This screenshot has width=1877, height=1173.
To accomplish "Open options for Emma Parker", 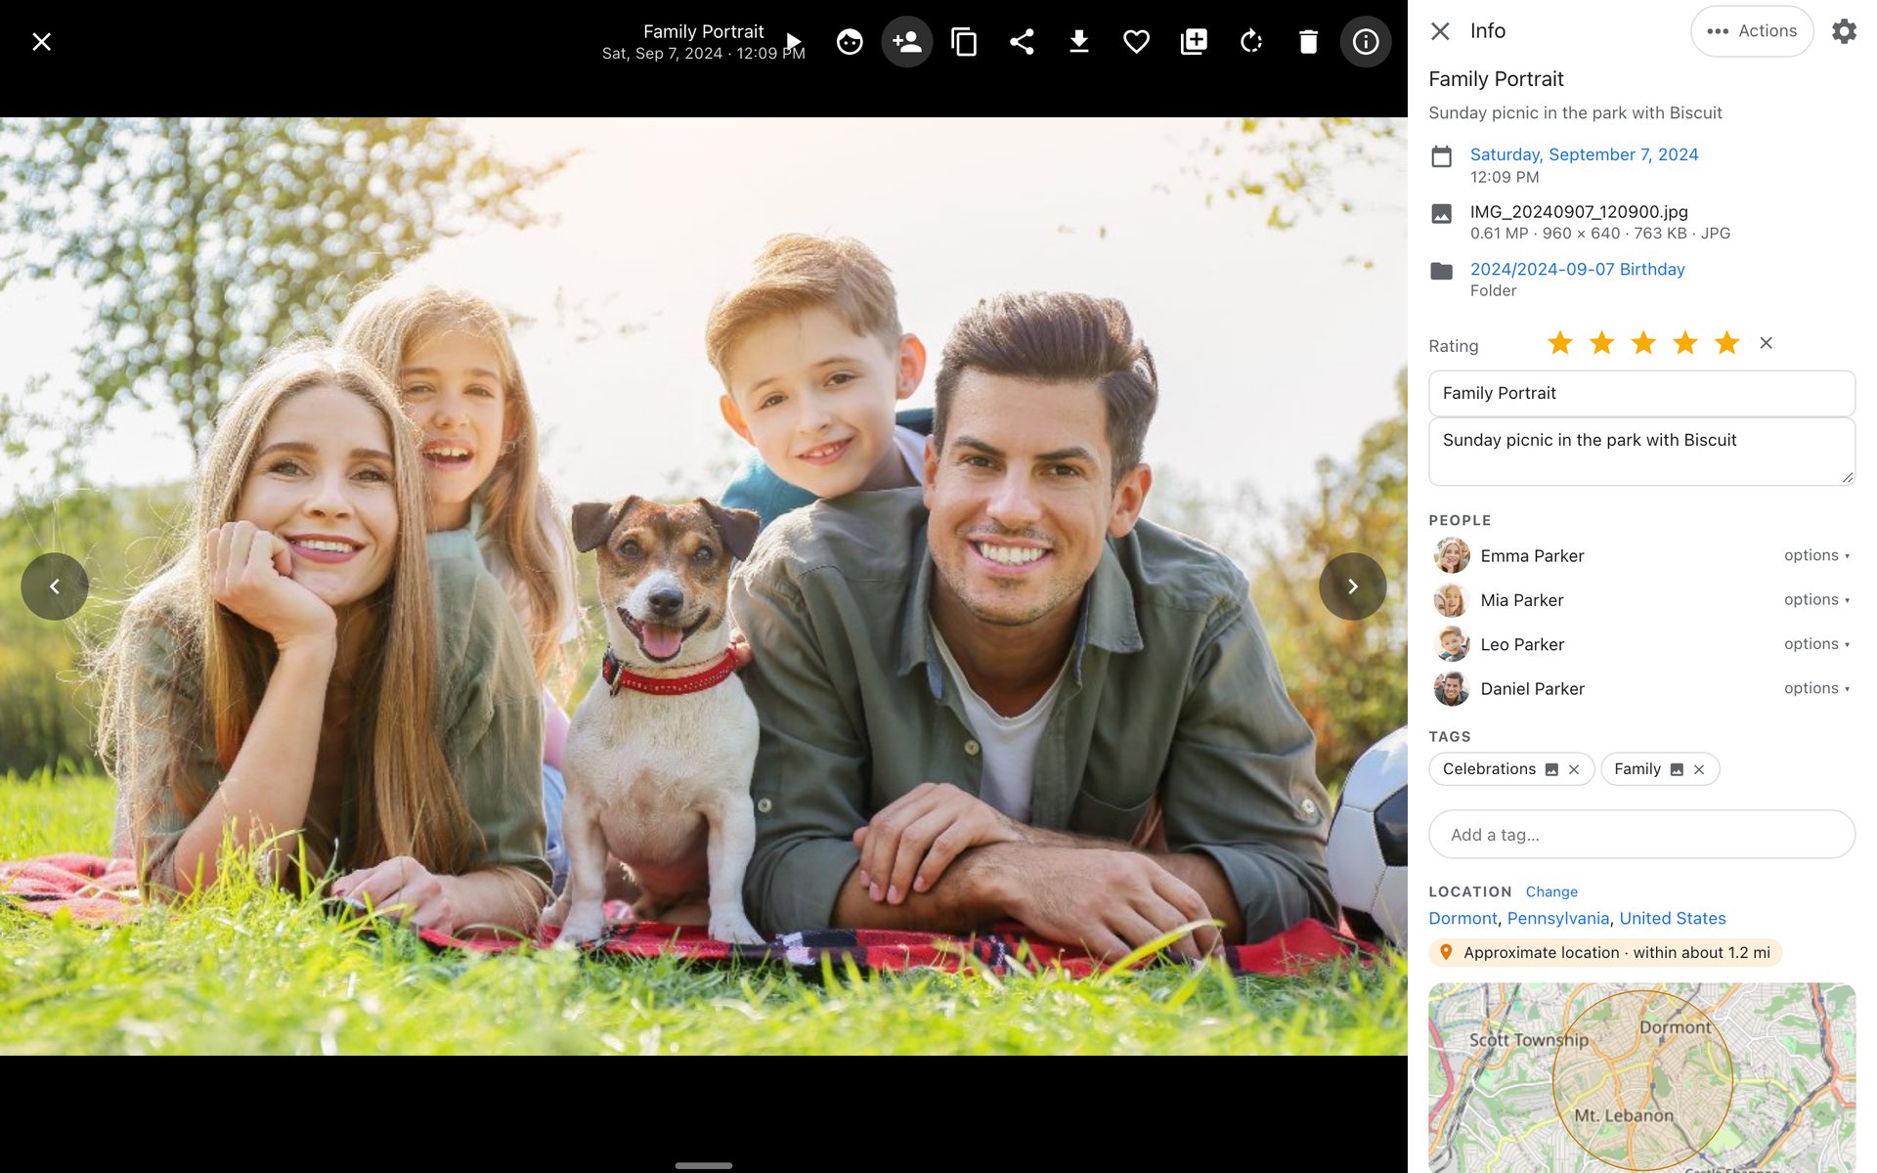I will [x=1816, y=555].
